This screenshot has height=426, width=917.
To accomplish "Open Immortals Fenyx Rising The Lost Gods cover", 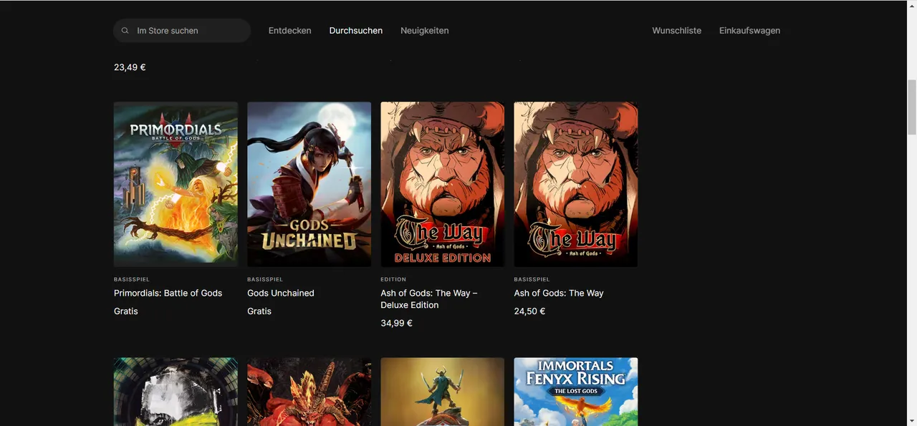I will point(575,392).
